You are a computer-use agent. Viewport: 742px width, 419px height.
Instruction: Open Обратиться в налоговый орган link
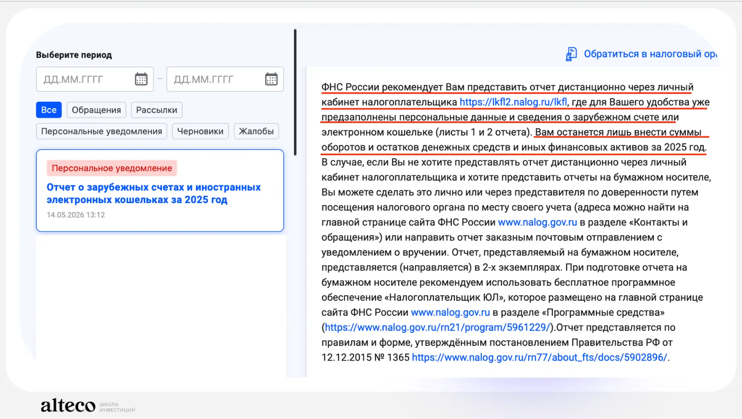[x=650, y=54]
